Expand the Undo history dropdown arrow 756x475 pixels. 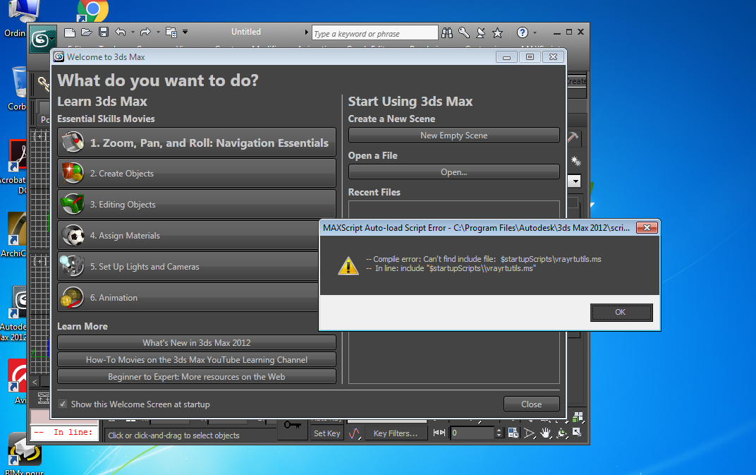pos(133,32)
